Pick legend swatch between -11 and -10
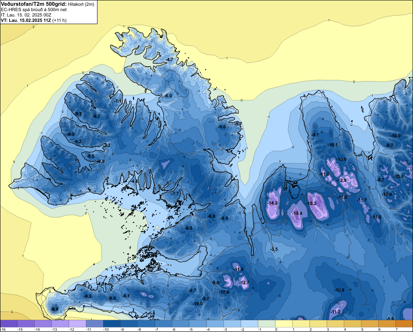 (x=95, y=324)
